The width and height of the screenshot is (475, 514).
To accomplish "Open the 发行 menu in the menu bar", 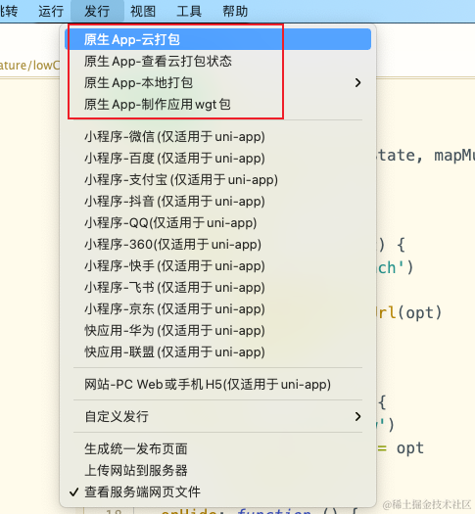I will point(97,11).
